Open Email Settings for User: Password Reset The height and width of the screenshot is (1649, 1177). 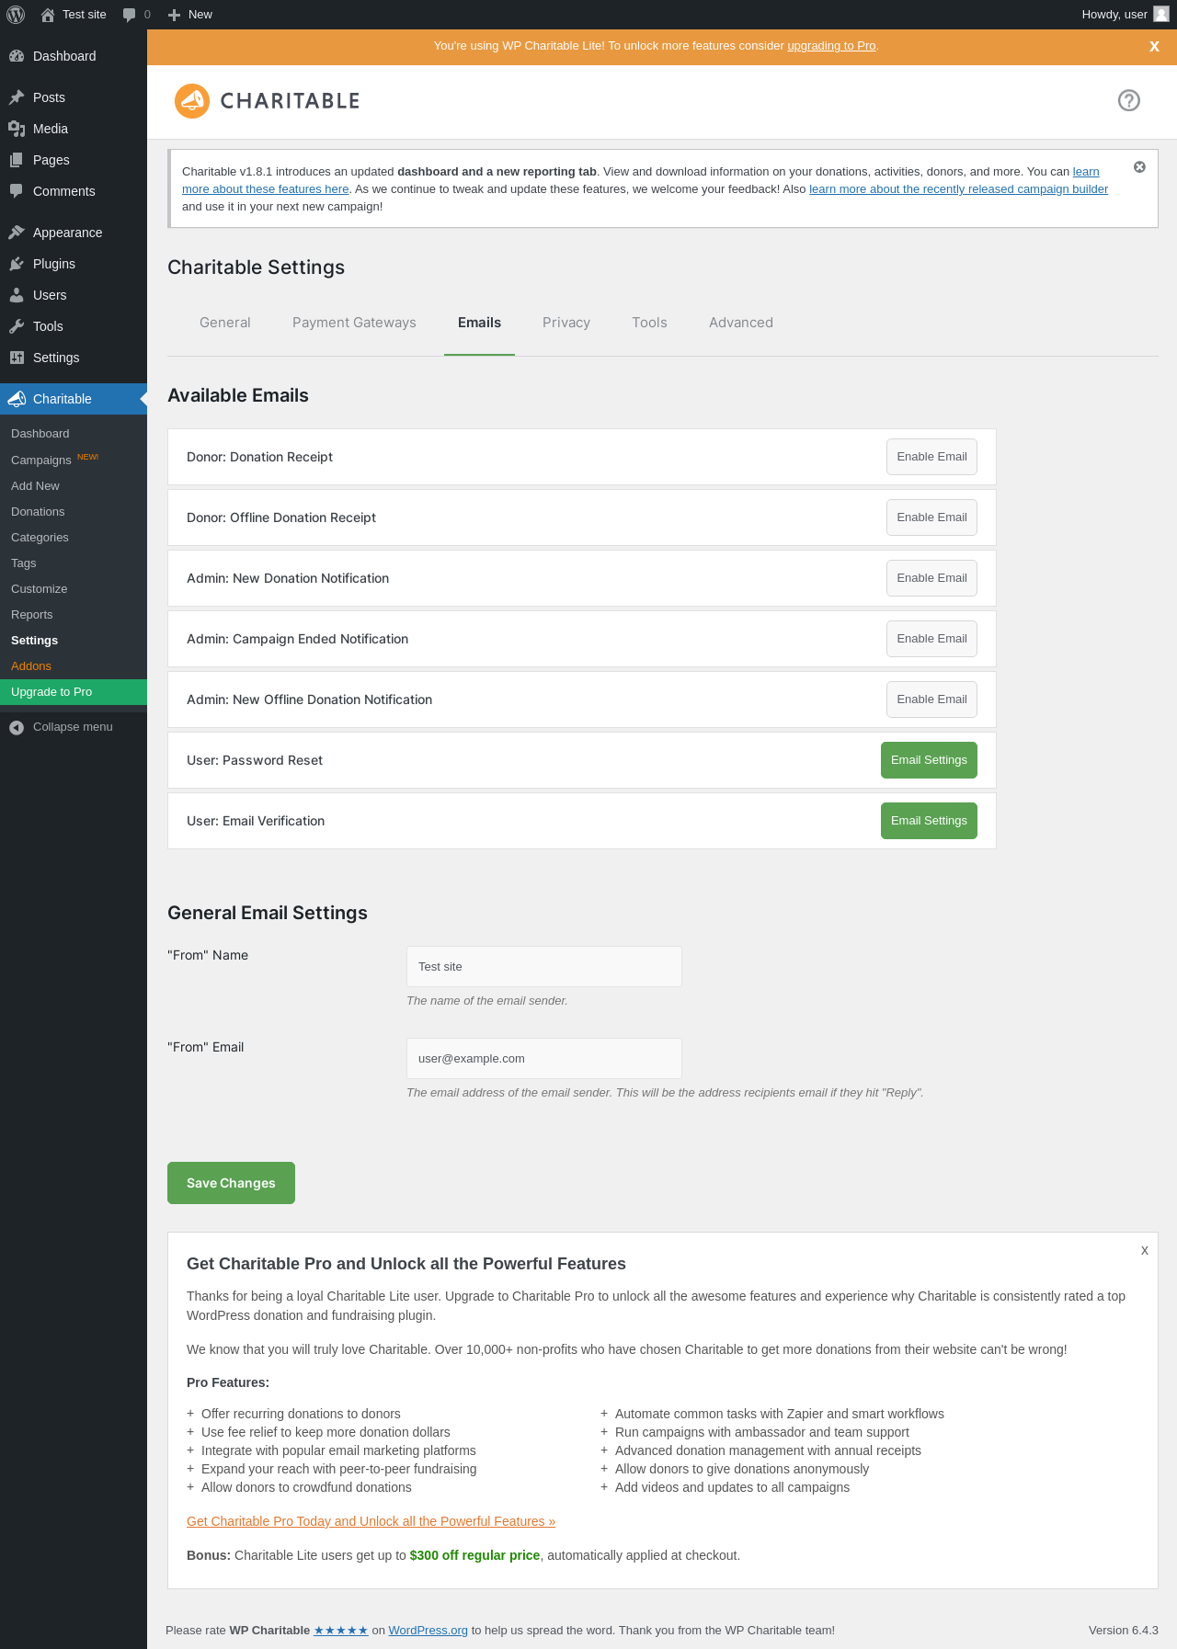pyautogui.click(x=929, y=760)
